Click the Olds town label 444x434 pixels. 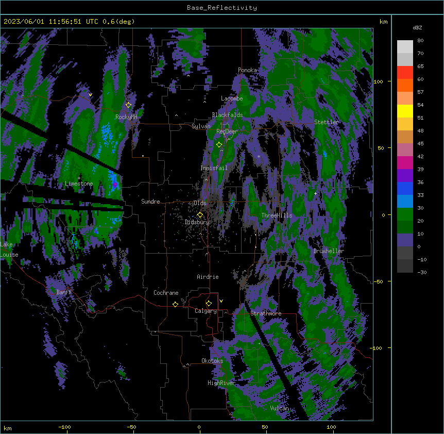tap(200, 203)
